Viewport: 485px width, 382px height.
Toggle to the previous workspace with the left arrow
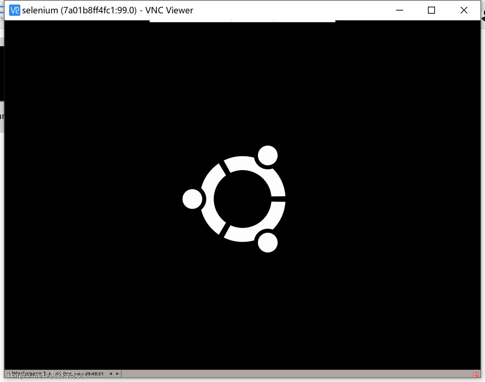(x=111, y=374)
